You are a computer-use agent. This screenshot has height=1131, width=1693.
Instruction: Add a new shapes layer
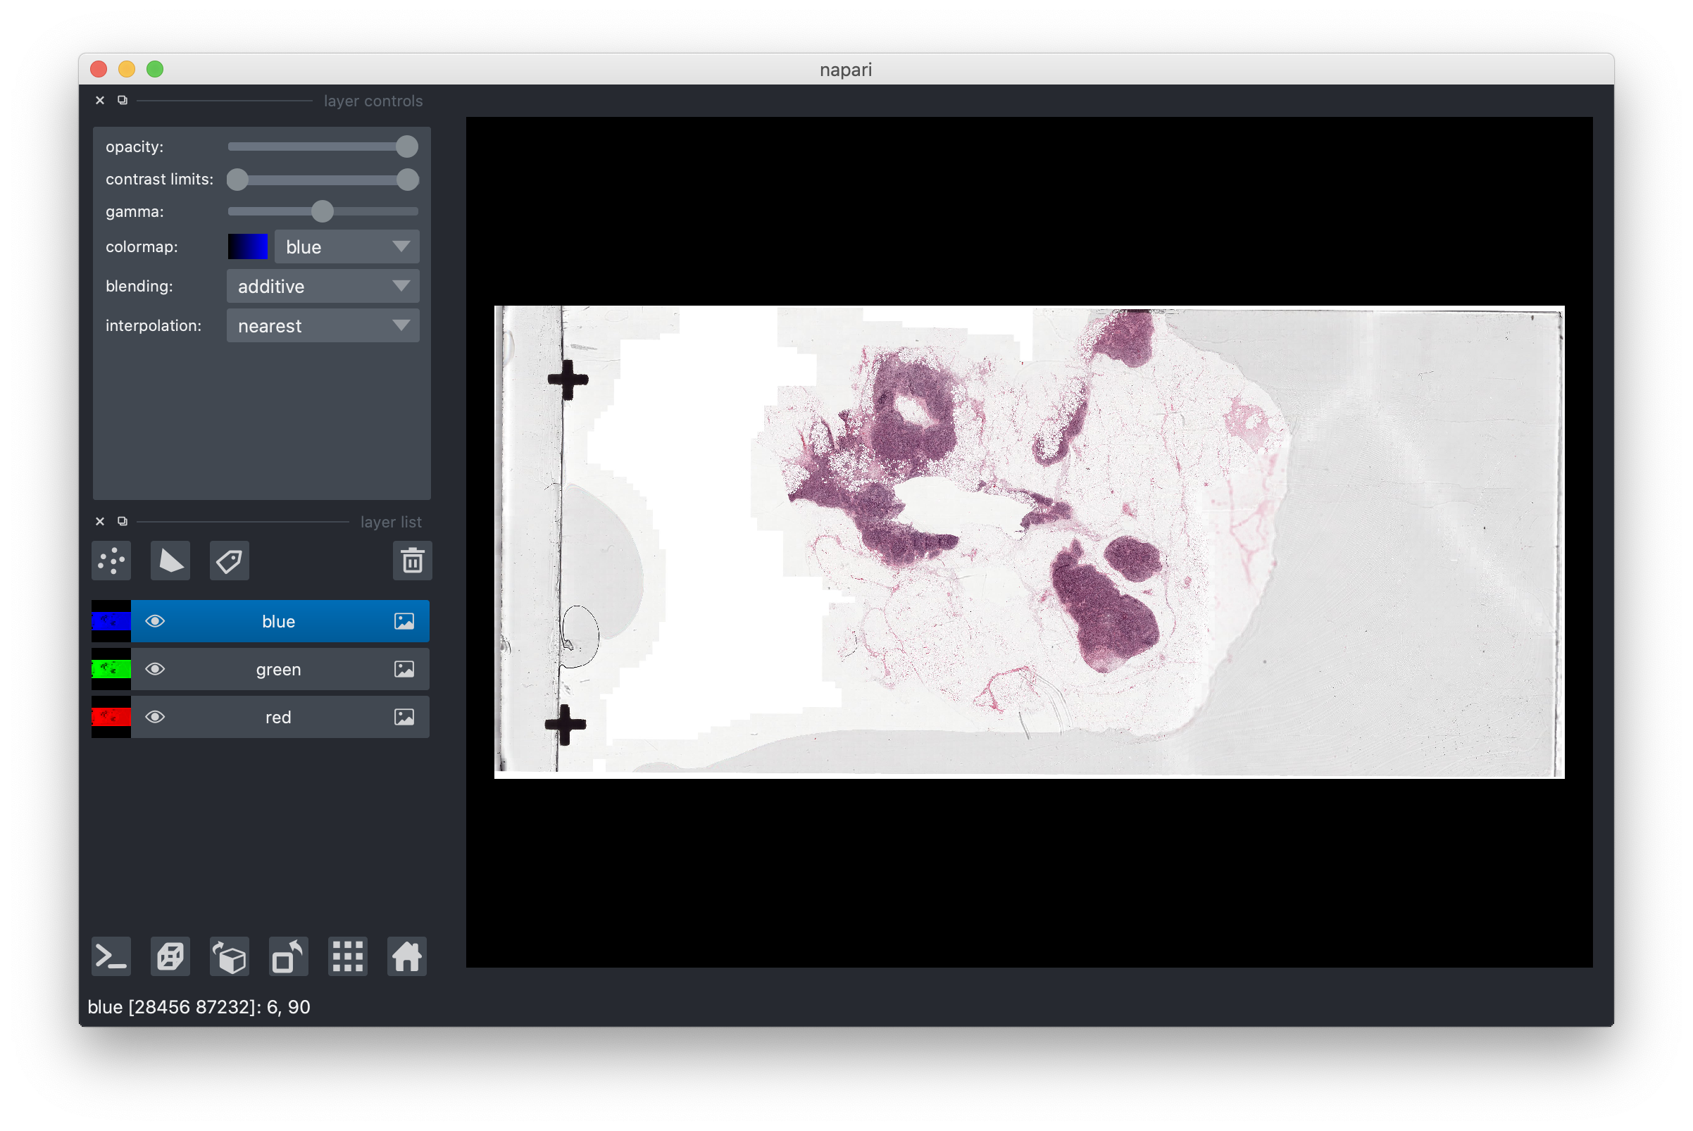170,561
